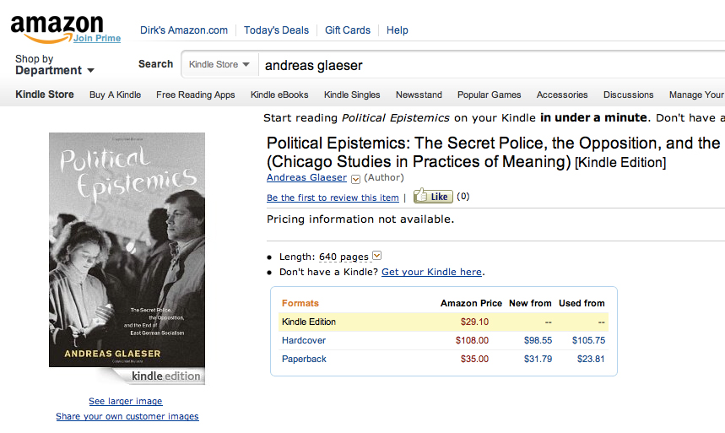Click the Like thumbs-up button

pos(434,197)
